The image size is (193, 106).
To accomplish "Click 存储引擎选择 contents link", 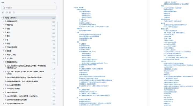I will click(83, 40).
